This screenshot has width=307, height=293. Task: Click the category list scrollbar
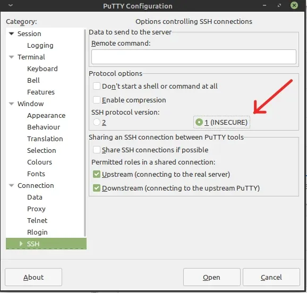coord(85,133)
